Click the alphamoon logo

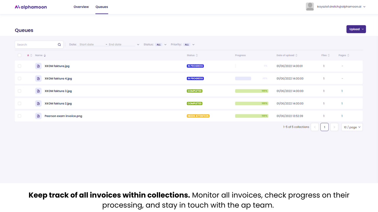[x=31, y=7]
